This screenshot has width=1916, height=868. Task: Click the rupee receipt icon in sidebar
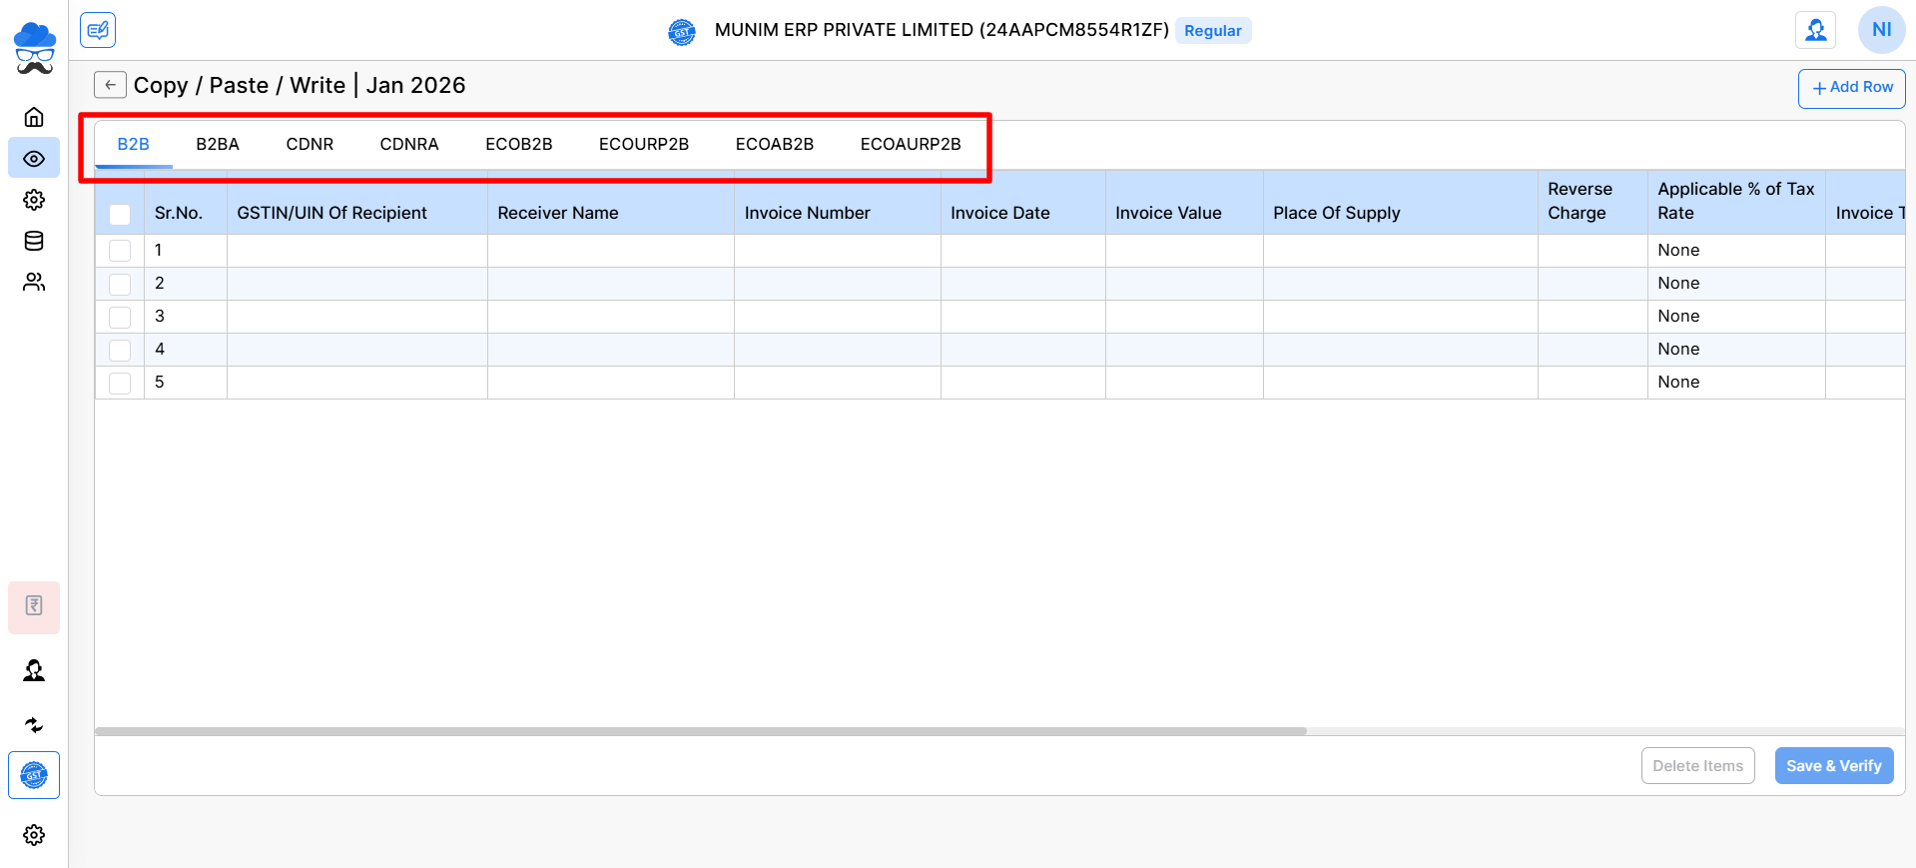pos(34,606)
